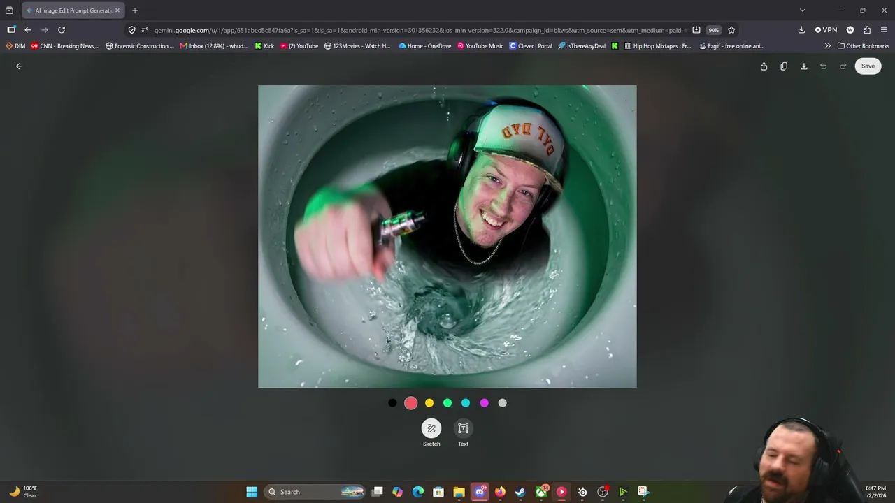The width and height of the screenshot is (895, 503).
Task: Open Microsoft Edge from the taskbar
Action: (x=418, y=492)
